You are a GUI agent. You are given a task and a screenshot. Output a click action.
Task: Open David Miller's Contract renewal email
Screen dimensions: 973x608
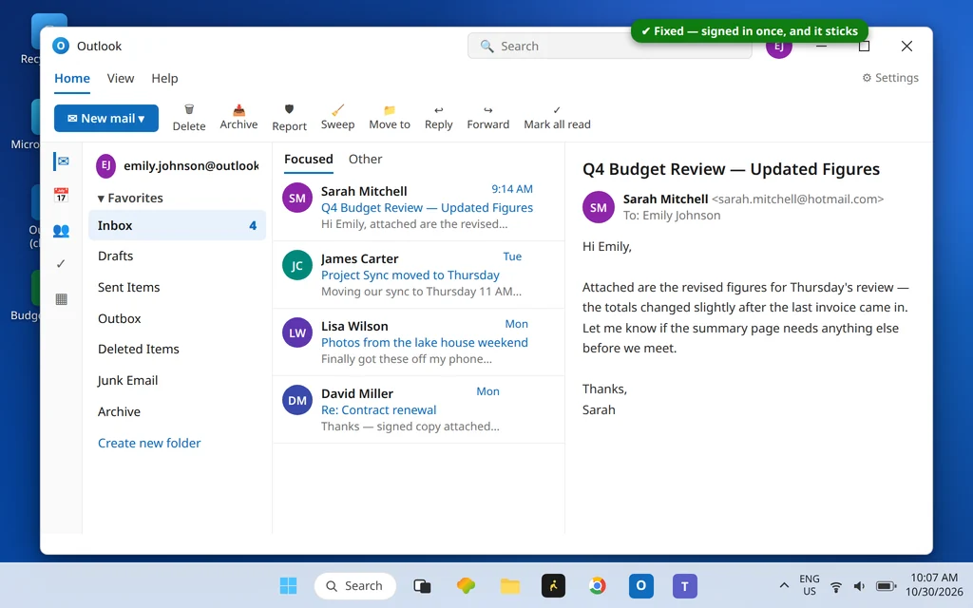tap(418, 409)
